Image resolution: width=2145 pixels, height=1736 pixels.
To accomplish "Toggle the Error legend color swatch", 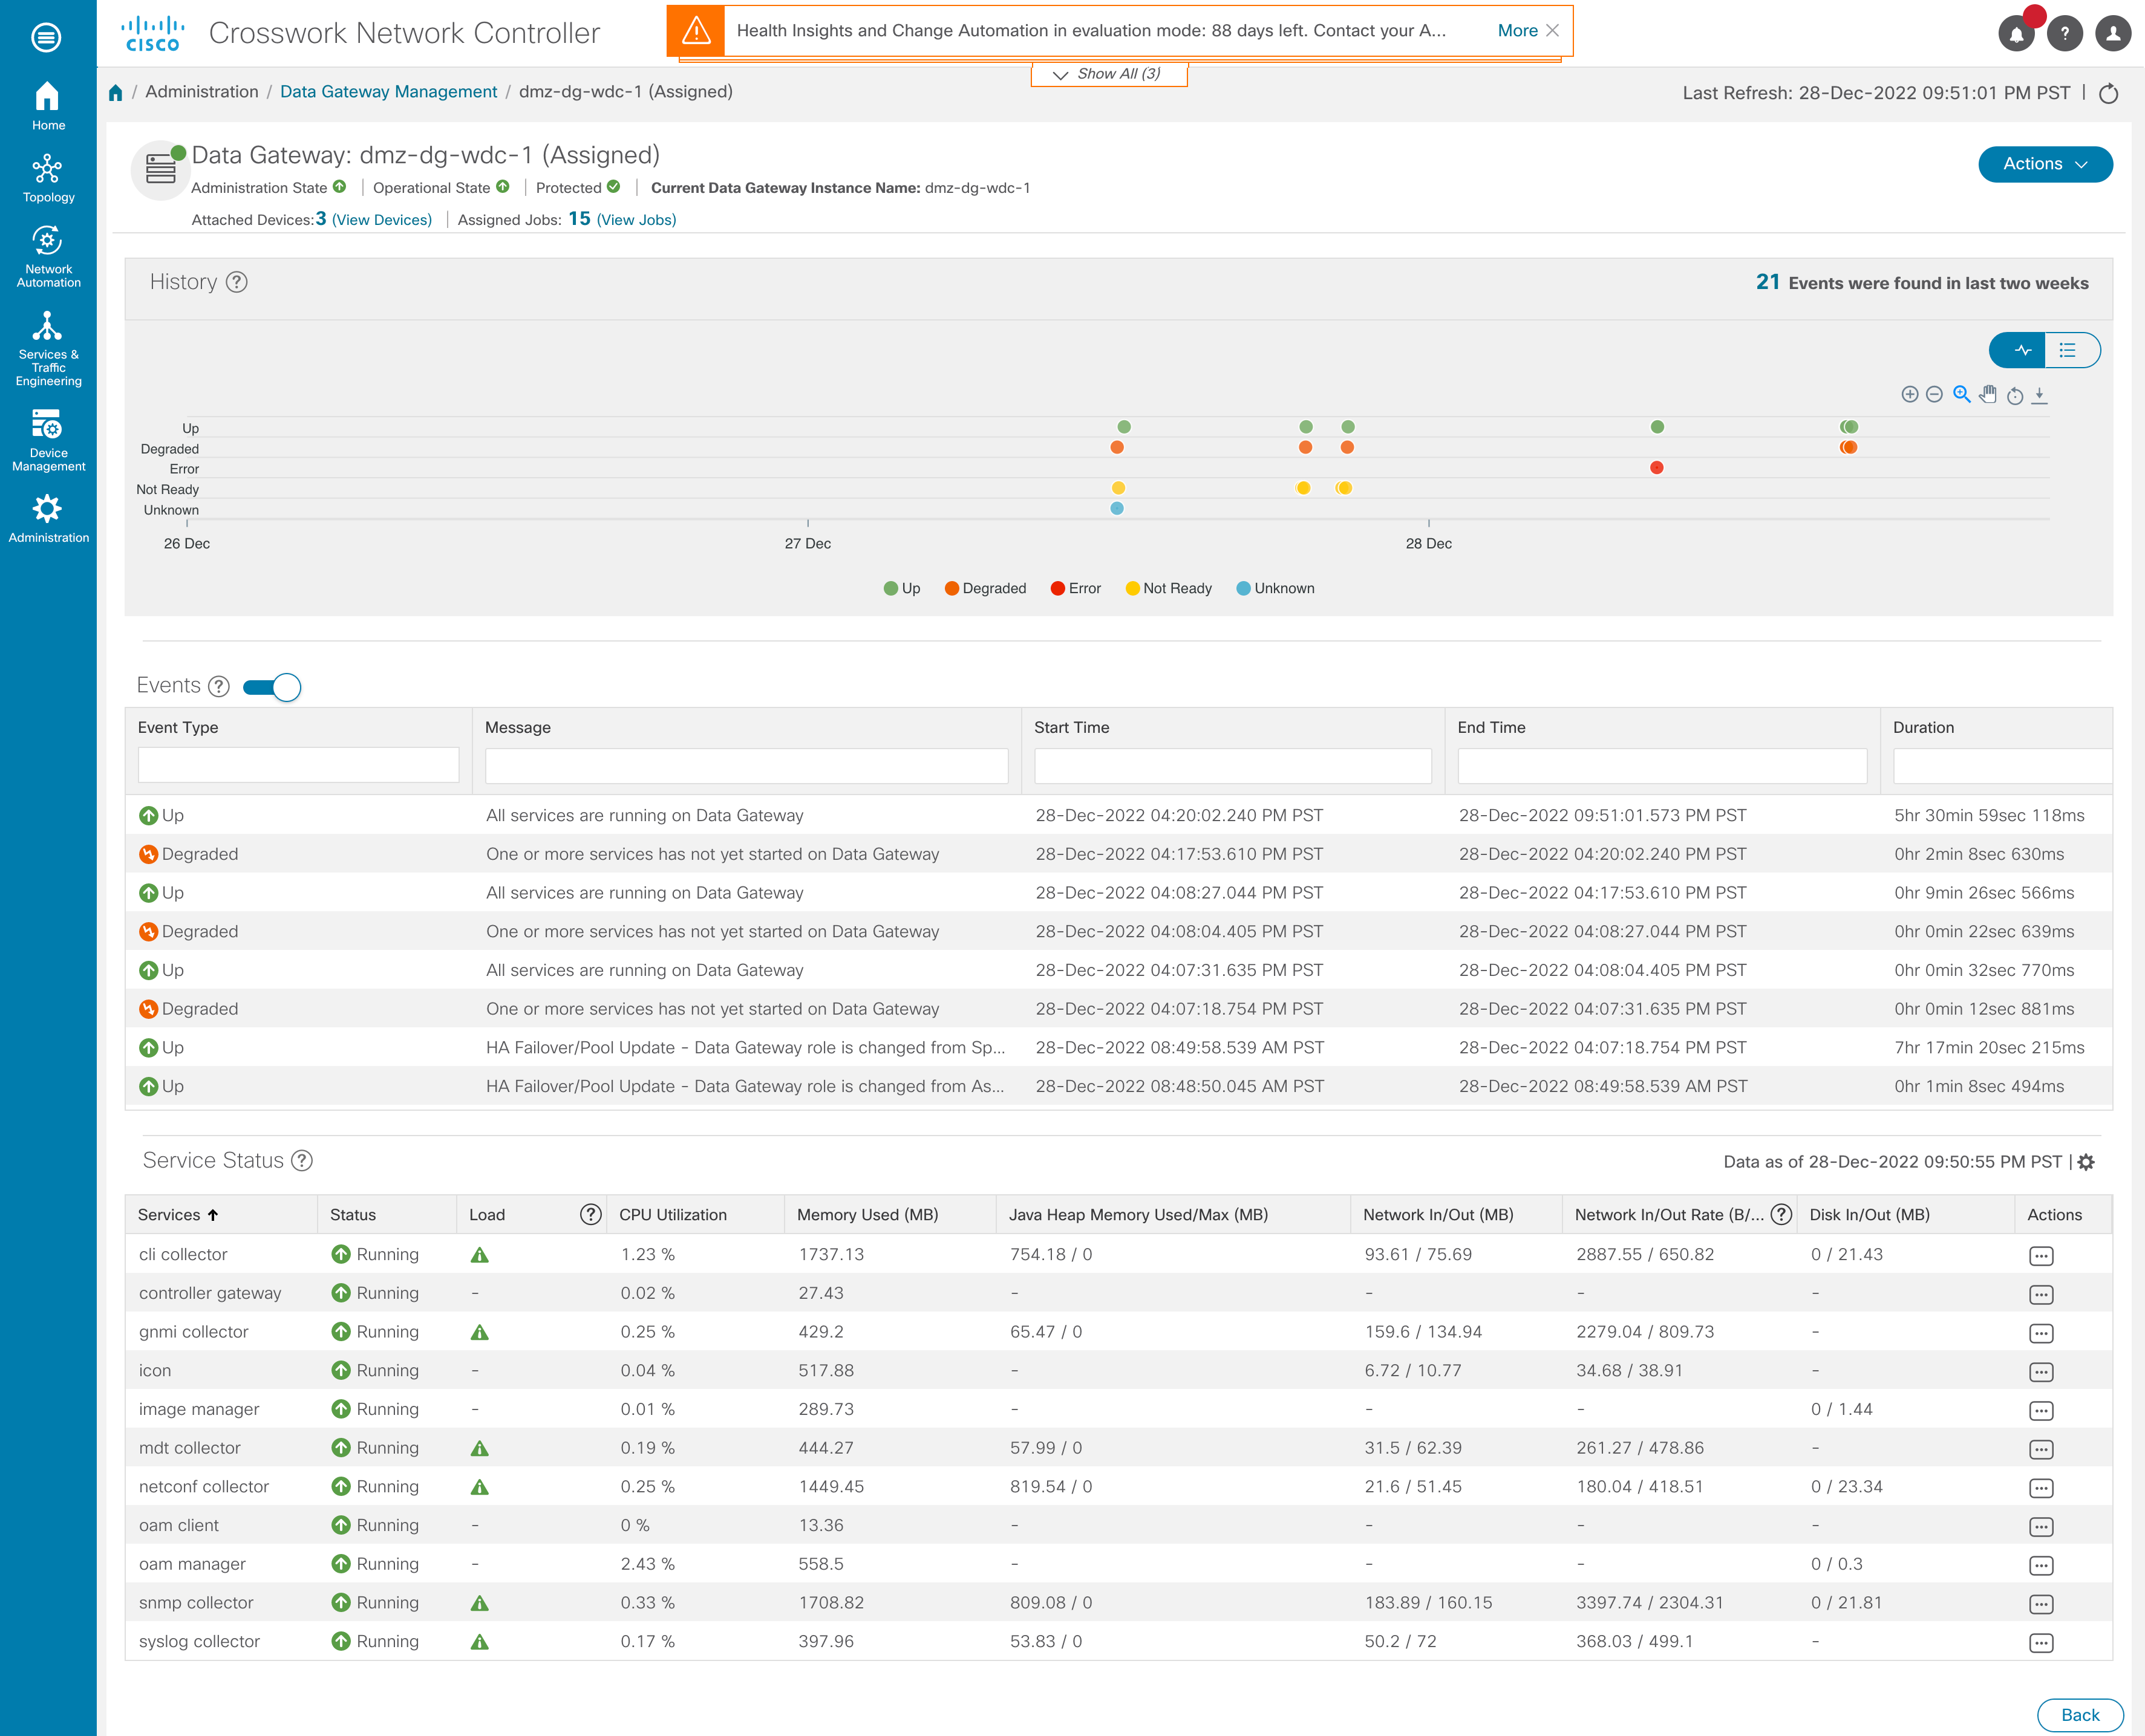I will 1057,588.
